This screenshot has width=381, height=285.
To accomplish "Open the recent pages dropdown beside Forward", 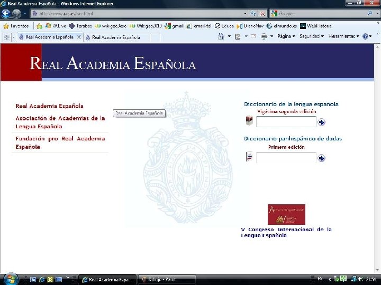I will click(x=25, y=14).
